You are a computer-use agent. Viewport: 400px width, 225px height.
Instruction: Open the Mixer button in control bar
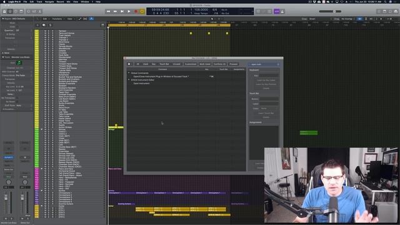click(x=34, y=11)
